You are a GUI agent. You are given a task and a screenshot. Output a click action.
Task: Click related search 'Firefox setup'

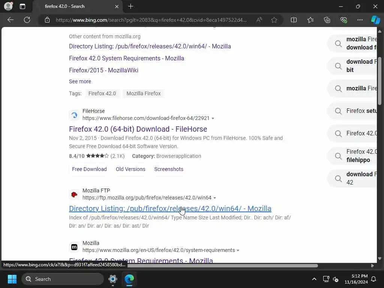click(x=353, y=111)
